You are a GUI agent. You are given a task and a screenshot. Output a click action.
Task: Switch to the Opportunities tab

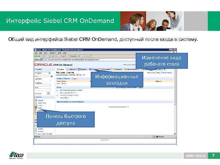[x=131, y=69]
